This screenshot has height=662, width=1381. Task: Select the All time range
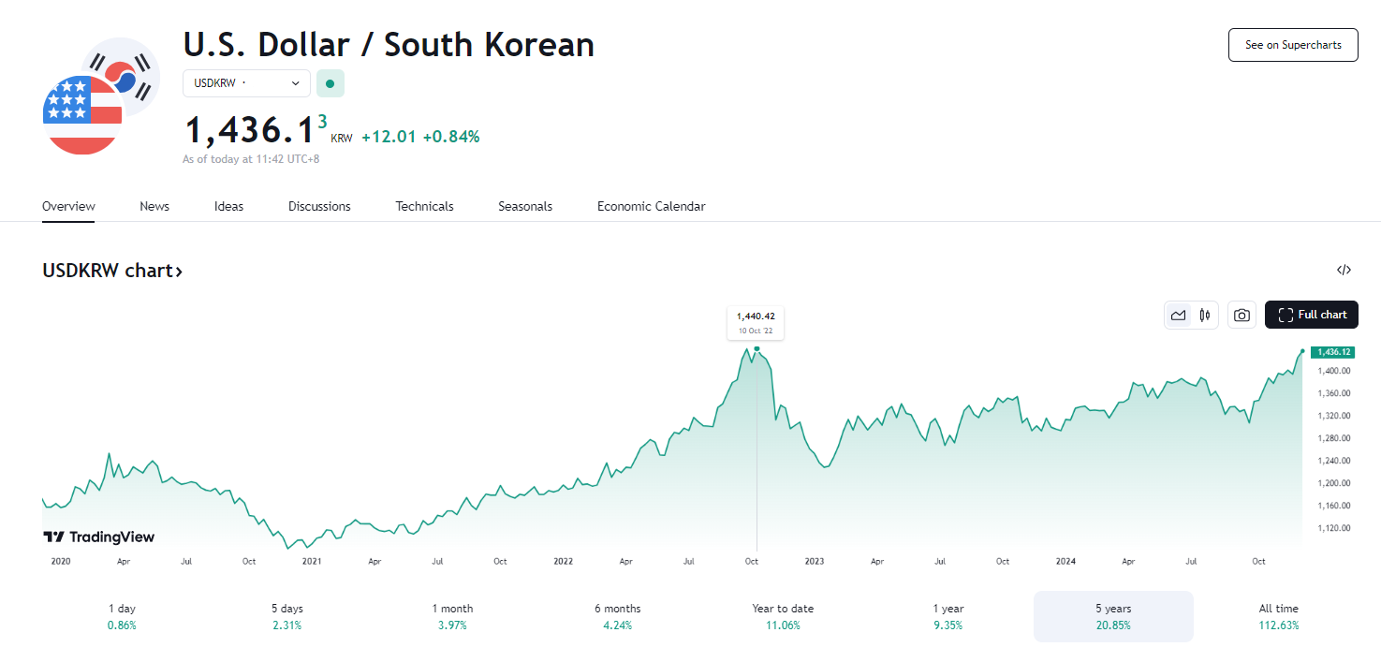click(1278, 616)
